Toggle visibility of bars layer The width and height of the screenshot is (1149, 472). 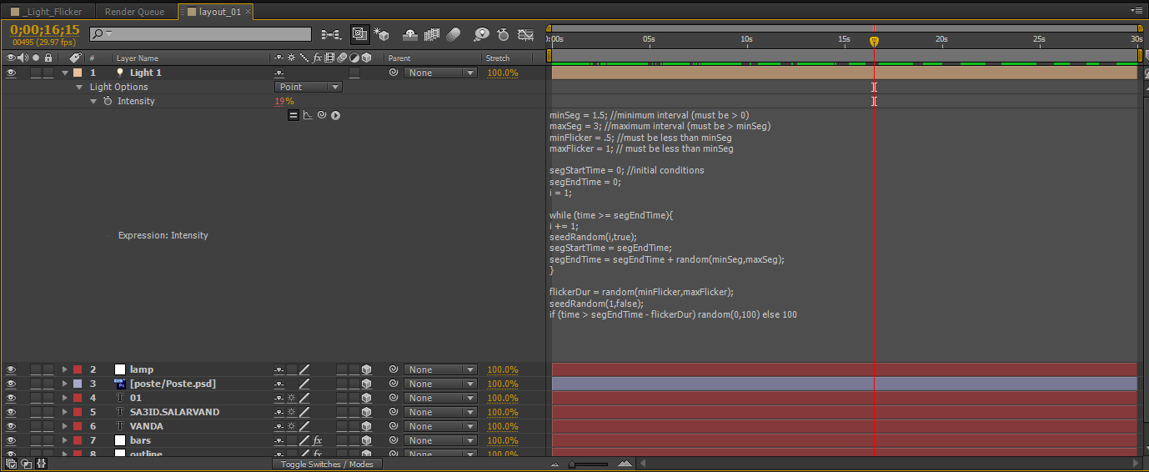11,440
